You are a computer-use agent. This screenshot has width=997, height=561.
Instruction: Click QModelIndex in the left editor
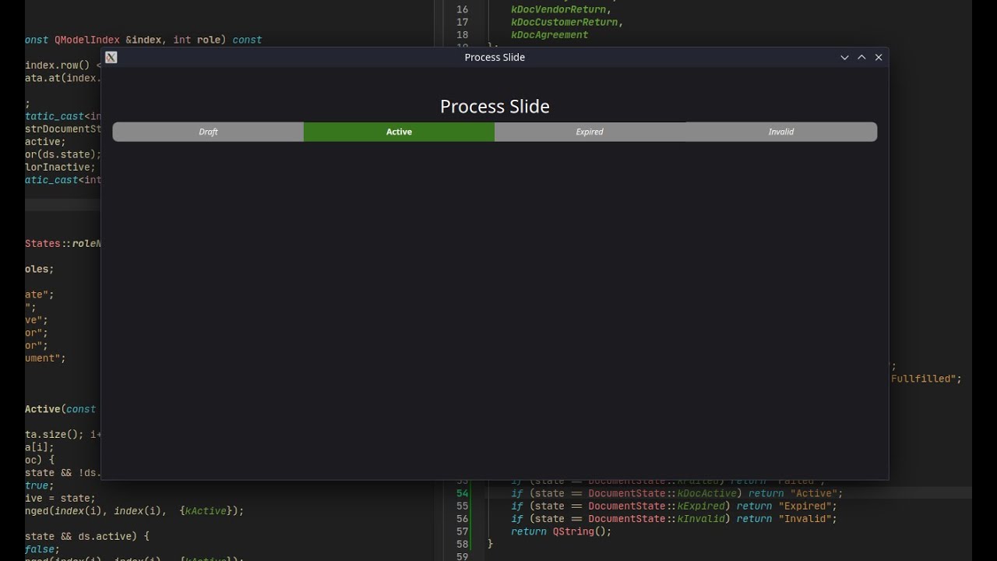[x=88, y=40]
